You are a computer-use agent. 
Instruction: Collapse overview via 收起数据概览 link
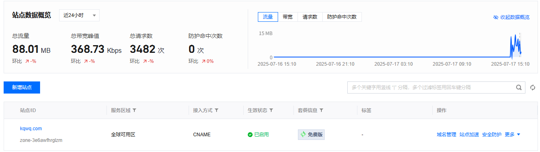(511, 17)
